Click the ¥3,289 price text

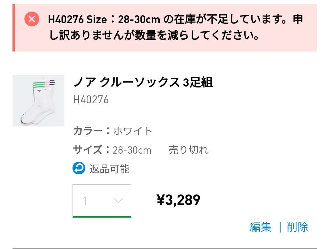178,200
